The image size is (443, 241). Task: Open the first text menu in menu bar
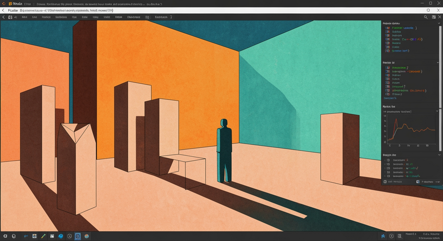click(25, 17)
